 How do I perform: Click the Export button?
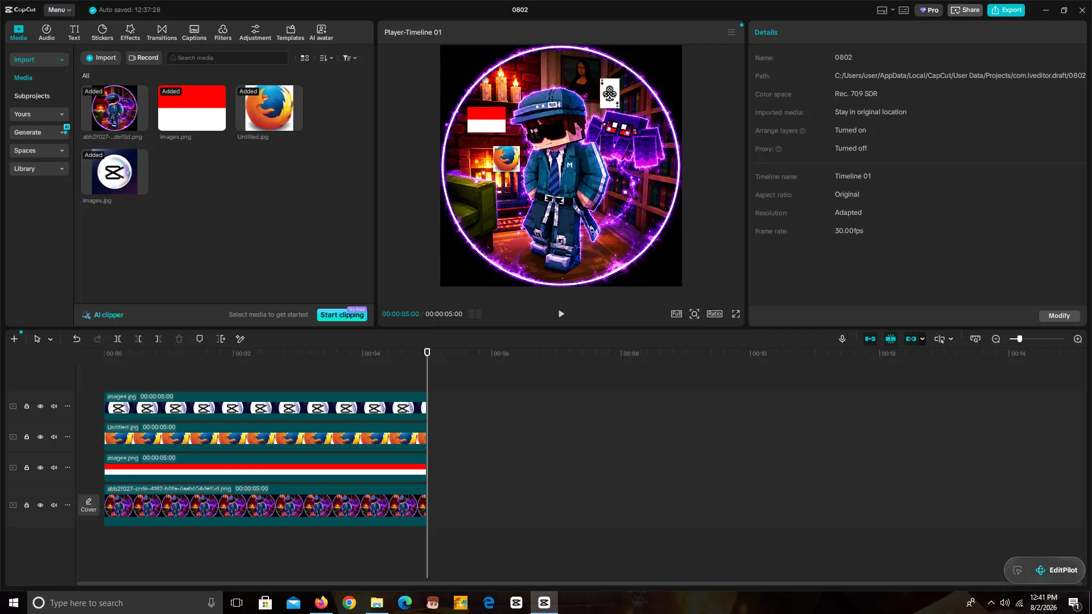(1006, 10)
